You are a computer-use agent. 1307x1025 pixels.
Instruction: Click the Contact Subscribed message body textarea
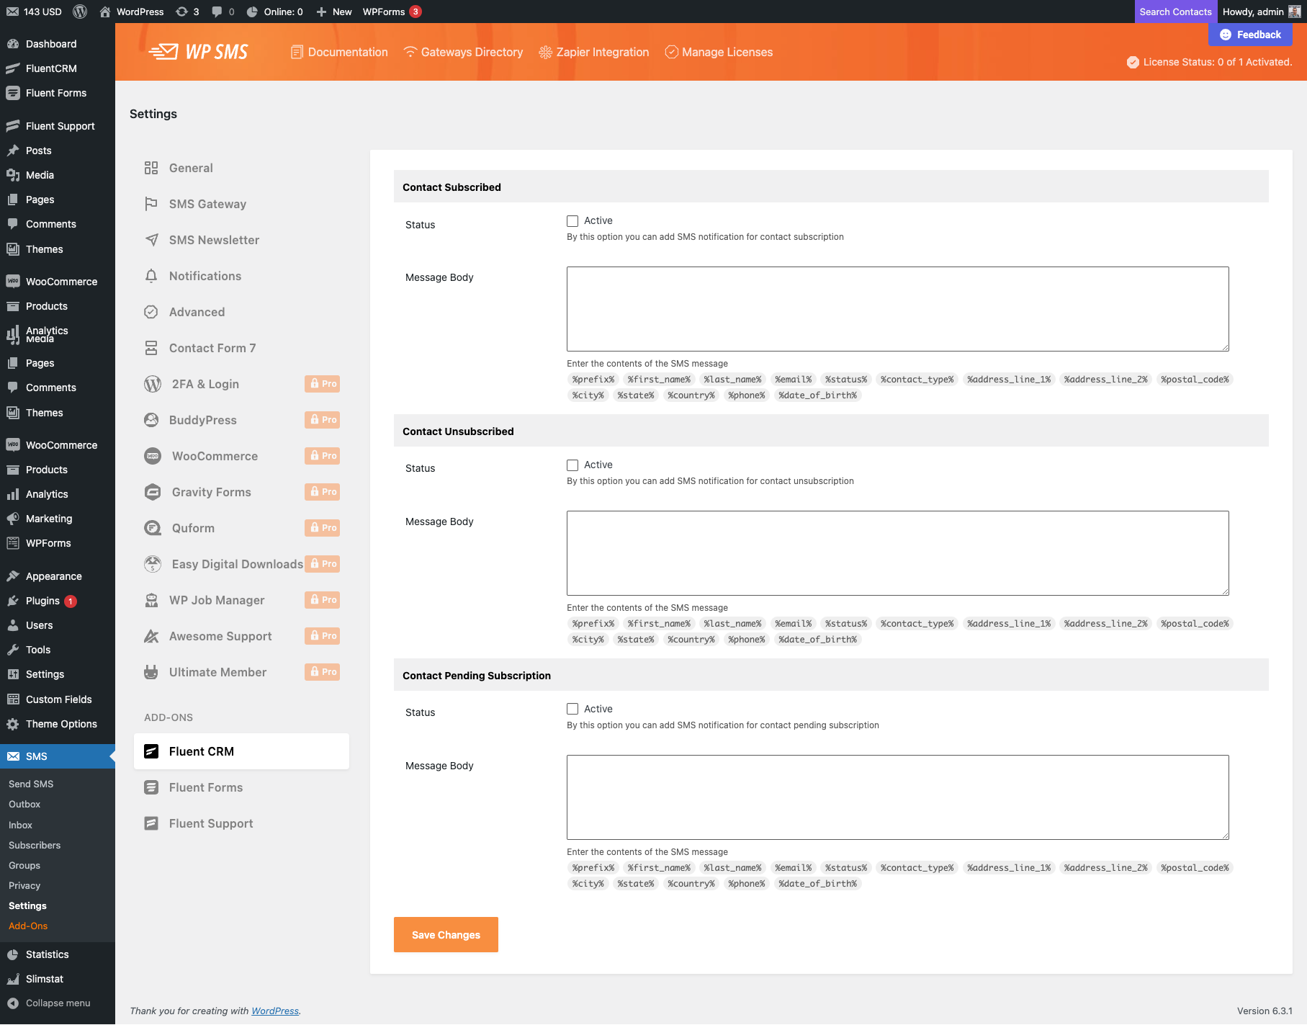pos(897,309)
